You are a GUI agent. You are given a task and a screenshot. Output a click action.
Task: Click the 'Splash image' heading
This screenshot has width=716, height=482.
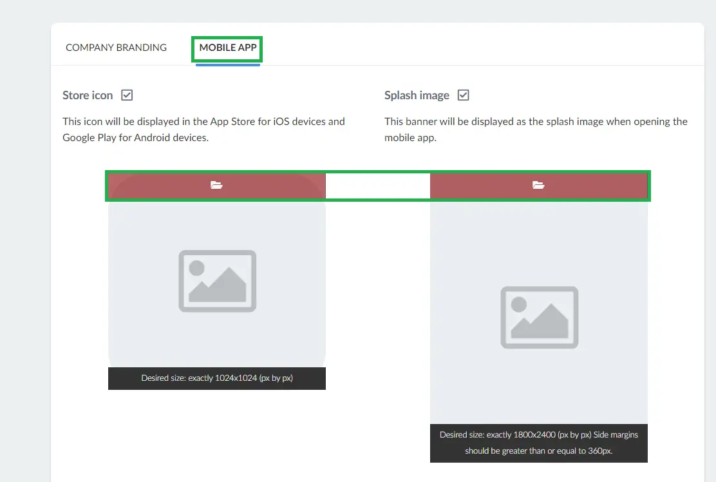(417, 95)
